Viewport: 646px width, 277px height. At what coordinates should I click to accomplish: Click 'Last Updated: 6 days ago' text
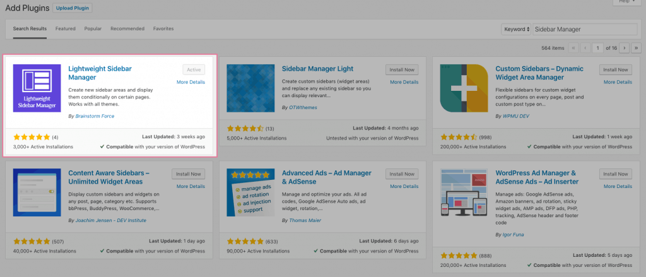(x=387, y=241)
